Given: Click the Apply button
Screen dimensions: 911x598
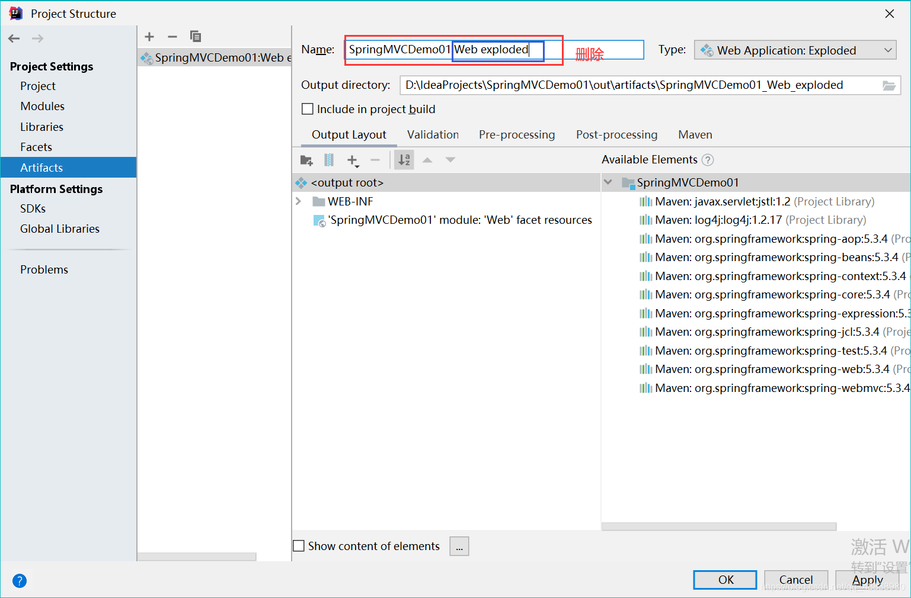Looking at the screenshot, I should pos(867,580).
